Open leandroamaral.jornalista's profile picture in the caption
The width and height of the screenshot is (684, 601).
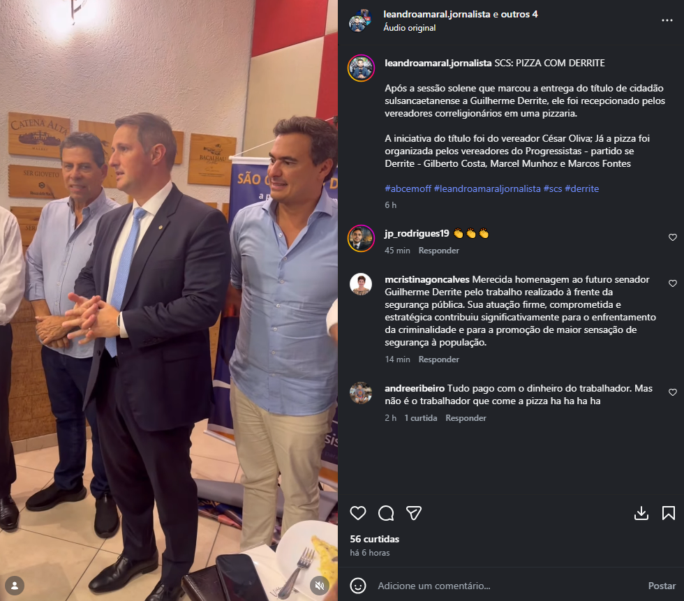pyautogui.click(x=361, y=68)
